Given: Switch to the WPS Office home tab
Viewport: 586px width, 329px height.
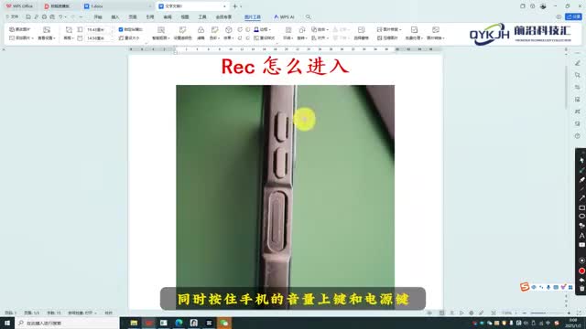Looking at the screenshot, I should (19, 6).
